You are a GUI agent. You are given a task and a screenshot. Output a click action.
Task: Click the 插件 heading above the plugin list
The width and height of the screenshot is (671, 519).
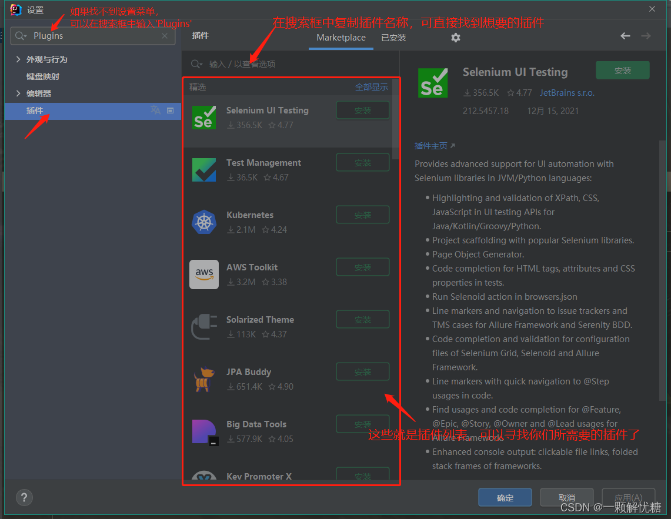(201, 35)
